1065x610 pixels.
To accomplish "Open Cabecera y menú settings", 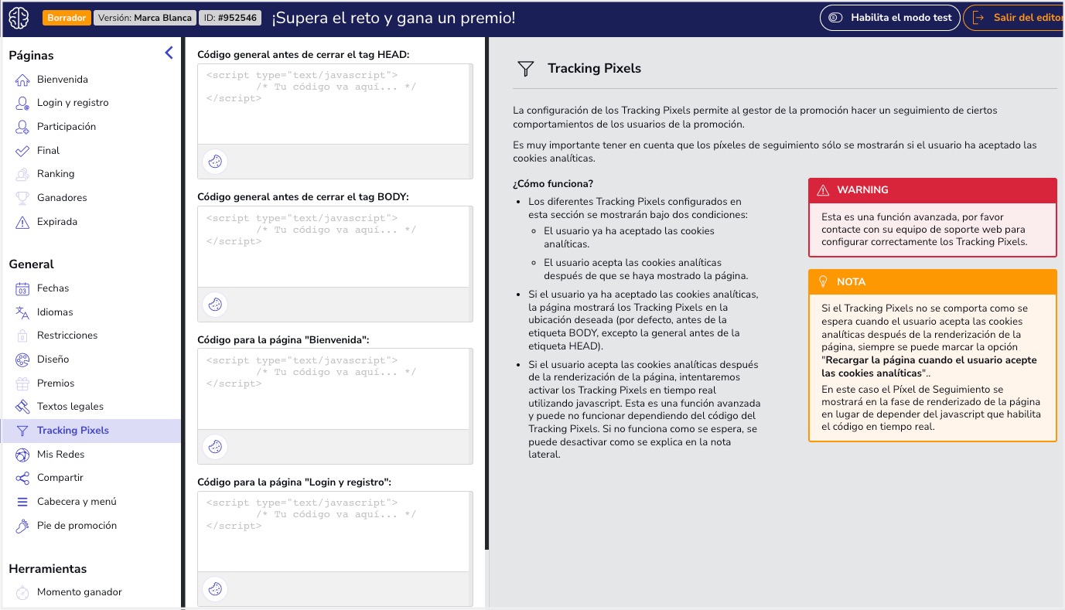I will click(77, 502).
